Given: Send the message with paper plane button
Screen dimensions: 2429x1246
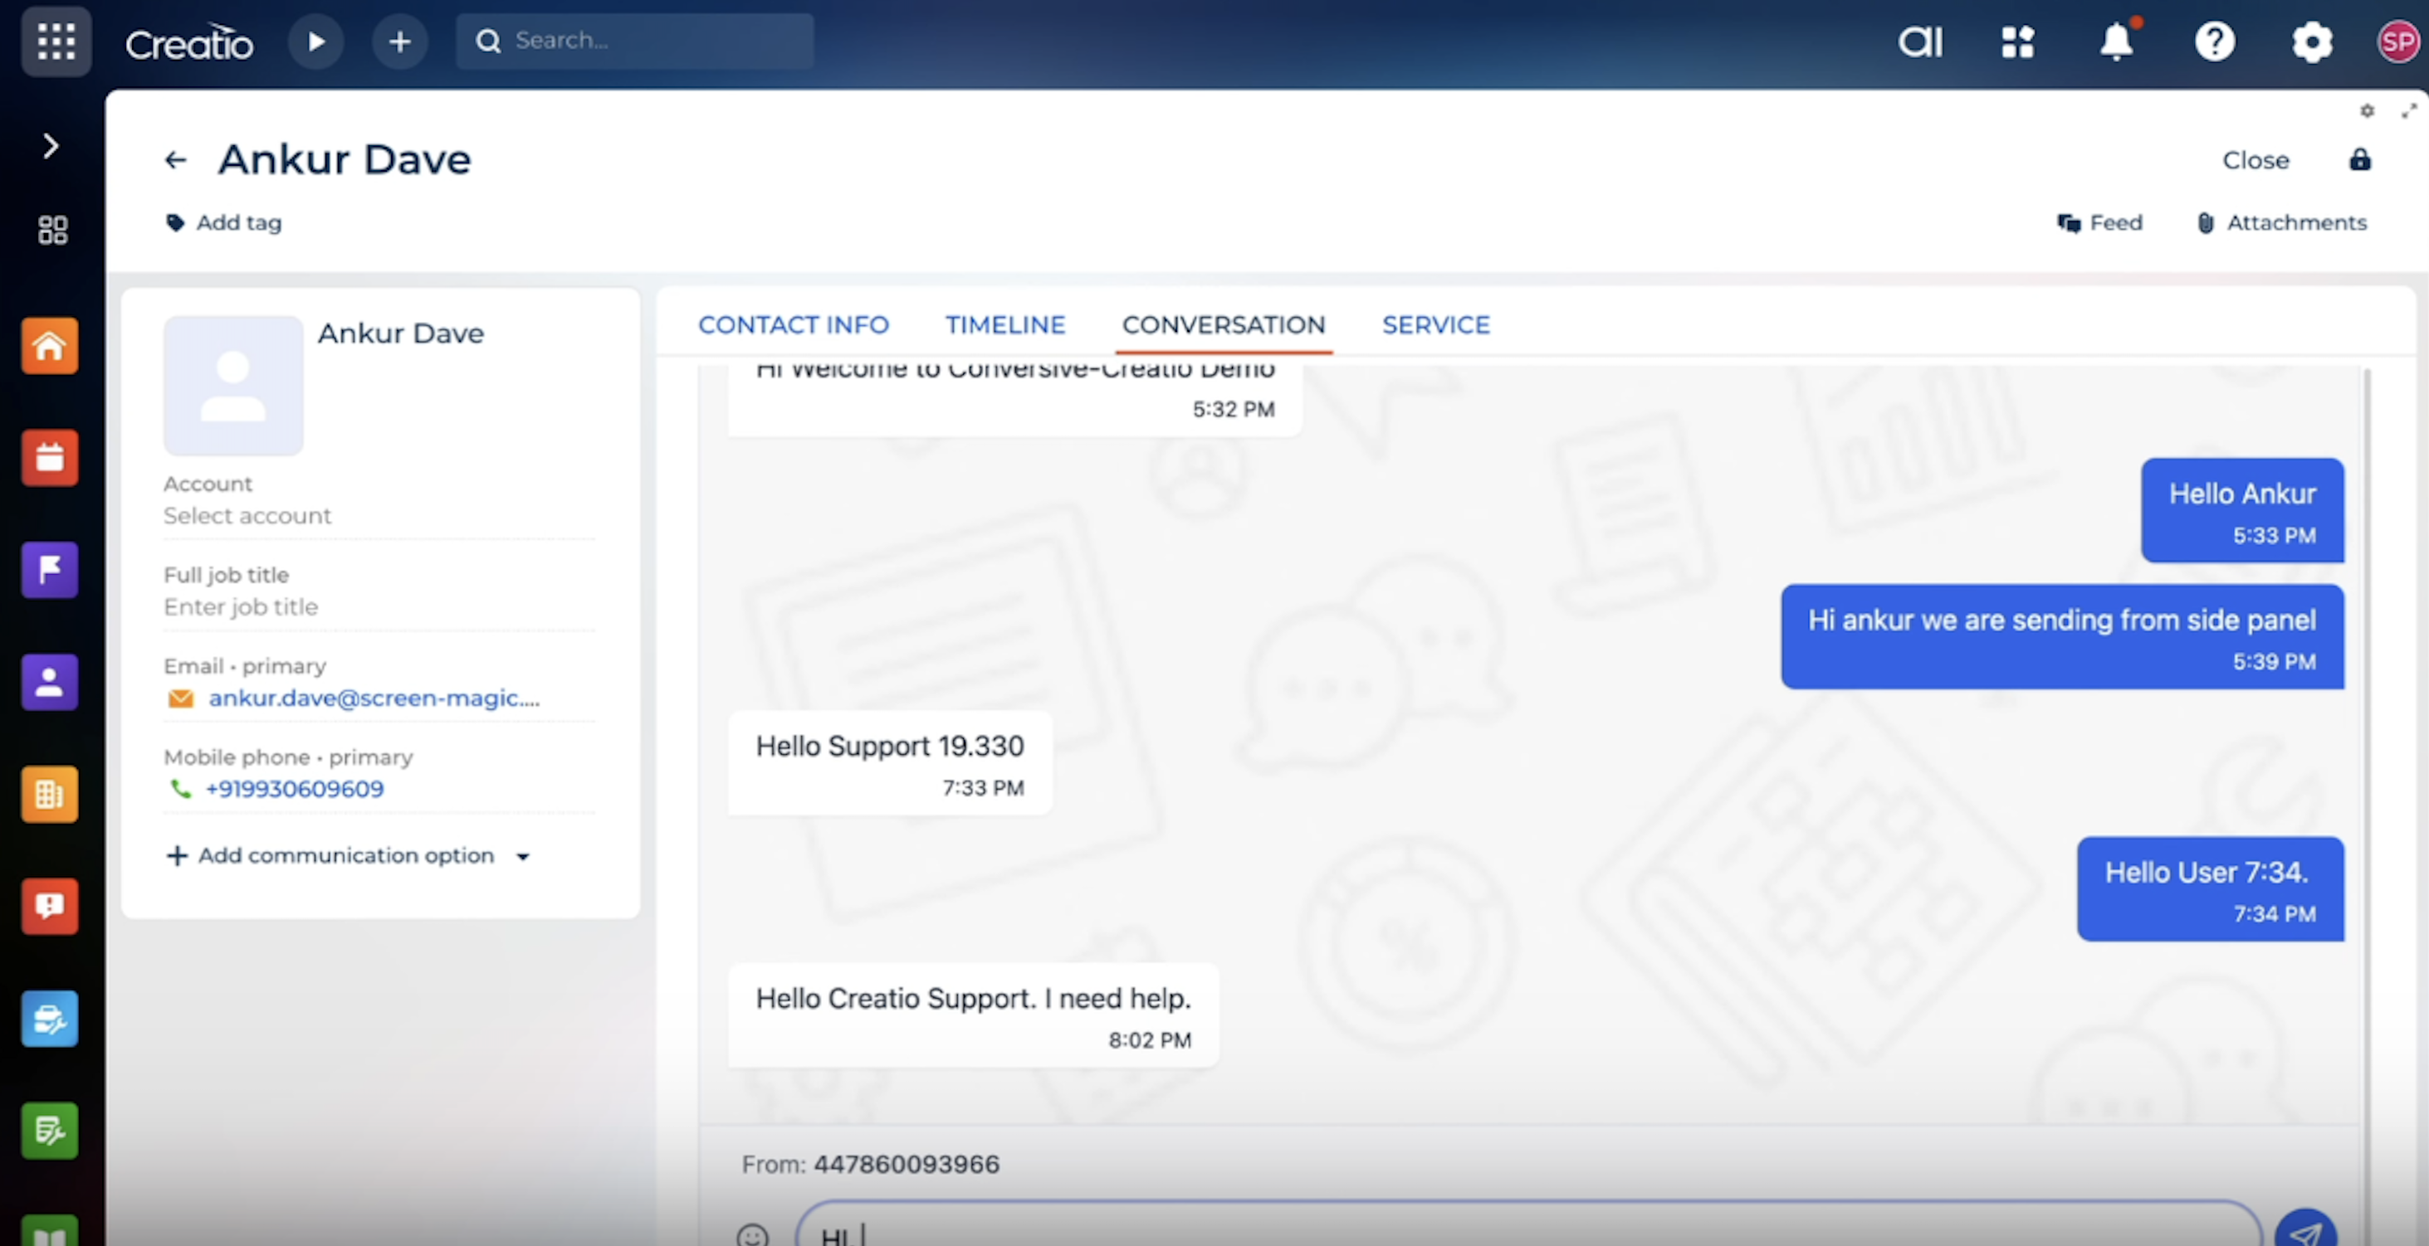Looking at the screenshot, I should click(x=2305, y=1229).
